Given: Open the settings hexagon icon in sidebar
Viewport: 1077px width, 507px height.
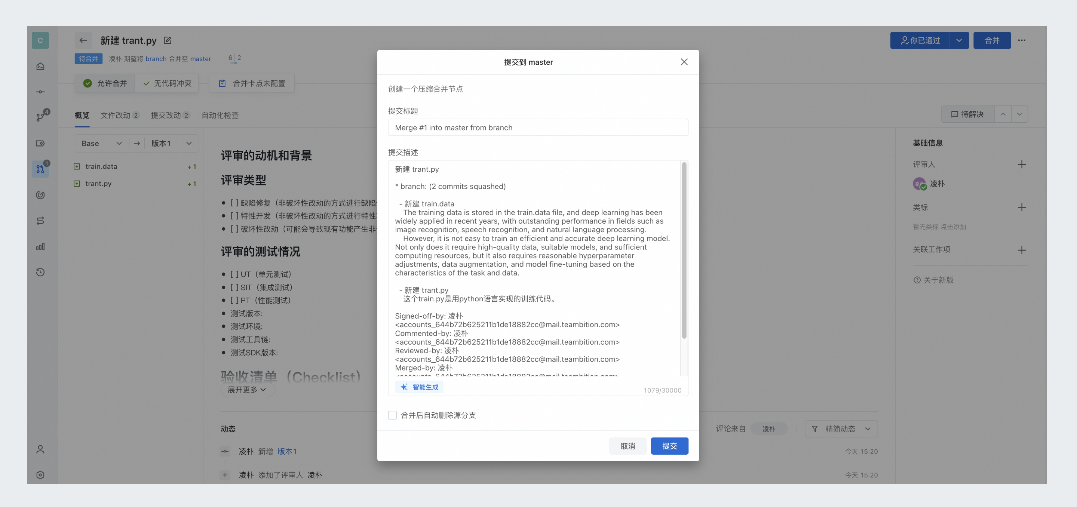Looking at the screenshot, I should tap(40, 475).
